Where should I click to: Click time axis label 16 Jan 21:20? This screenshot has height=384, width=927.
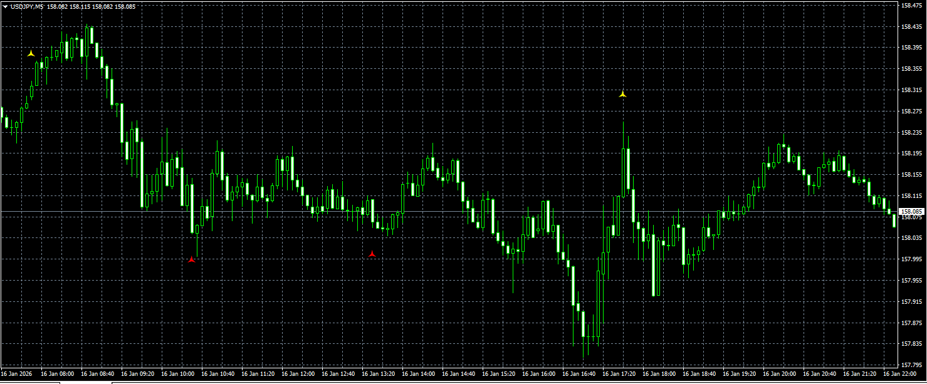pyautogui.click(x=859, y=374)
